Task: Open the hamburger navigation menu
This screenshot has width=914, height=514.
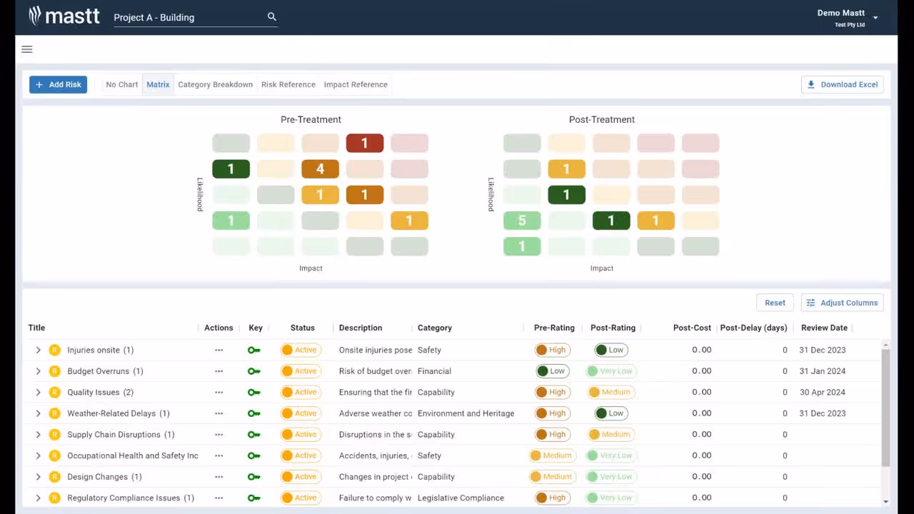Action: click(x=26, y=49)
